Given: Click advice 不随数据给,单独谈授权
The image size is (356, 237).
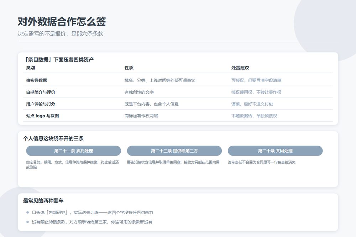Looking at the screenshot, I should (254, 116).
